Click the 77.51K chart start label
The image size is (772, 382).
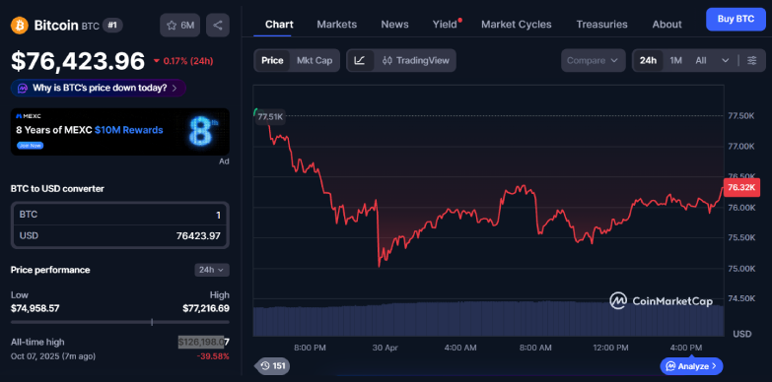click(x=270, y=116)
